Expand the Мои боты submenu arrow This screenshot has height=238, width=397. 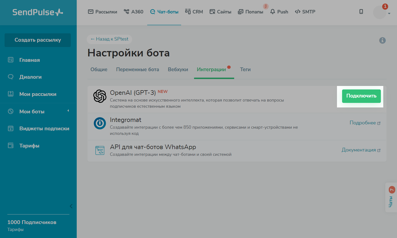tap(68, 111)
